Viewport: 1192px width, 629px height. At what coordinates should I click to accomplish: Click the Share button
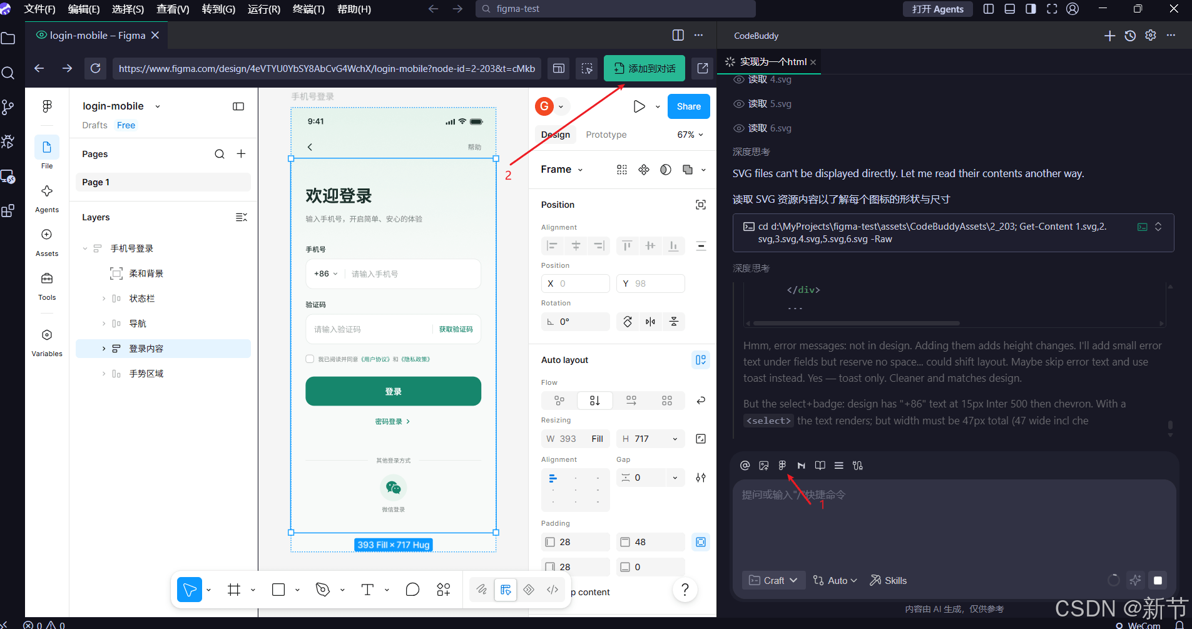pyautogui.click(x=689, y=106)
